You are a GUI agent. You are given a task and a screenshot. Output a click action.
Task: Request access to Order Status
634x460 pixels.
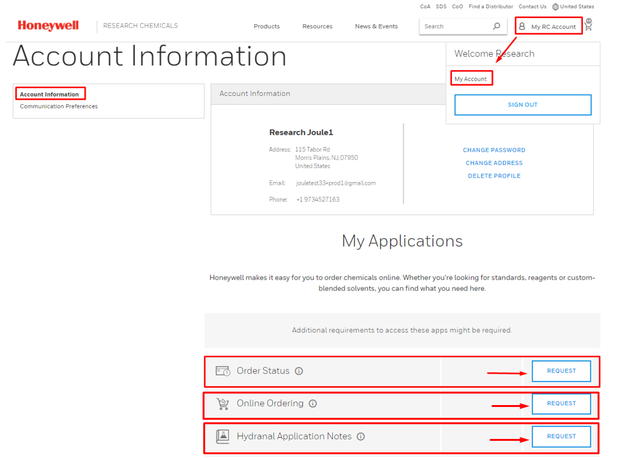click(x=561, y=371)
